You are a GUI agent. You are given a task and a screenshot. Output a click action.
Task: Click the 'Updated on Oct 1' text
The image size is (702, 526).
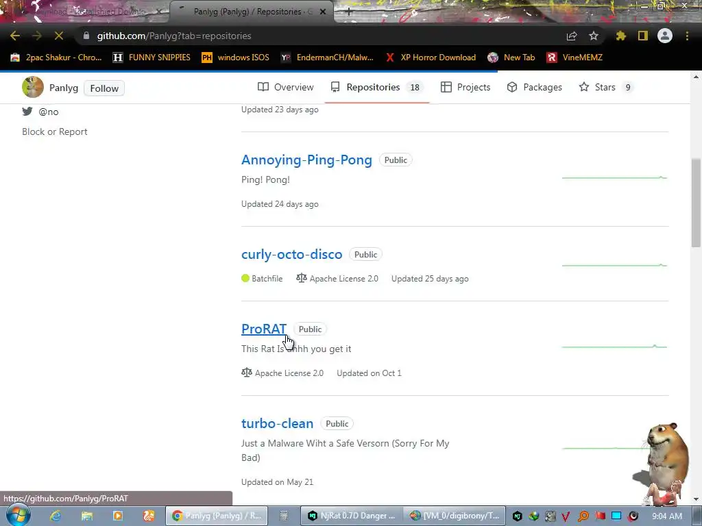(369, 373)
